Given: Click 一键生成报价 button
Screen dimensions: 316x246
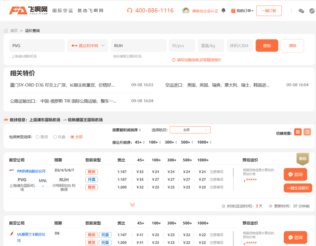Looking at the screenshot, I should click(298, 188).
